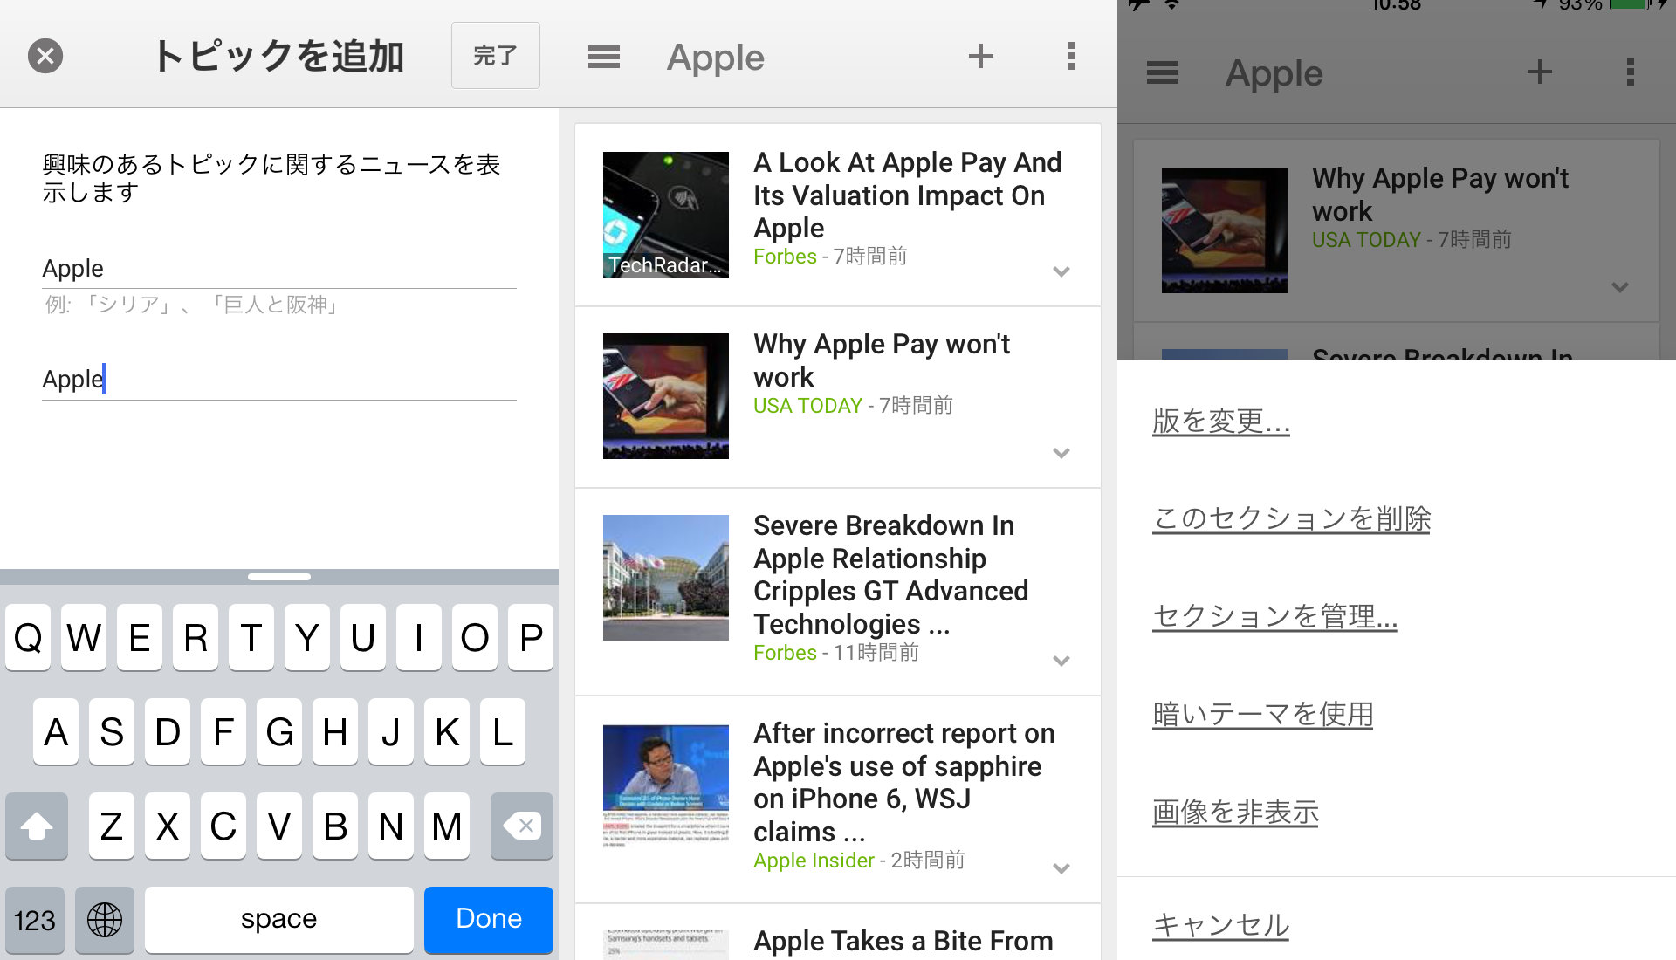
Task: Tap the G key
Action: (279, 731)
